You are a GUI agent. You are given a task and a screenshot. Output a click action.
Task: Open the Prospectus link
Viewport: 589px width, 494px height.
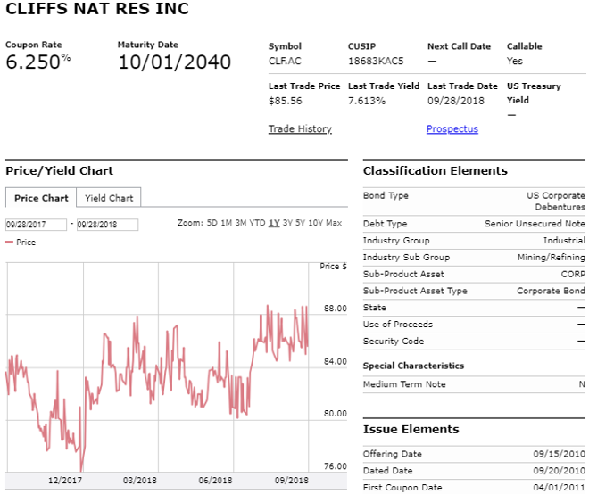[452, 128]
